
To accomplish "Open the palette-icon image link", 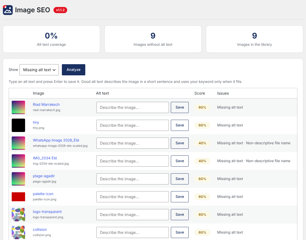I will tap(43, 194).
